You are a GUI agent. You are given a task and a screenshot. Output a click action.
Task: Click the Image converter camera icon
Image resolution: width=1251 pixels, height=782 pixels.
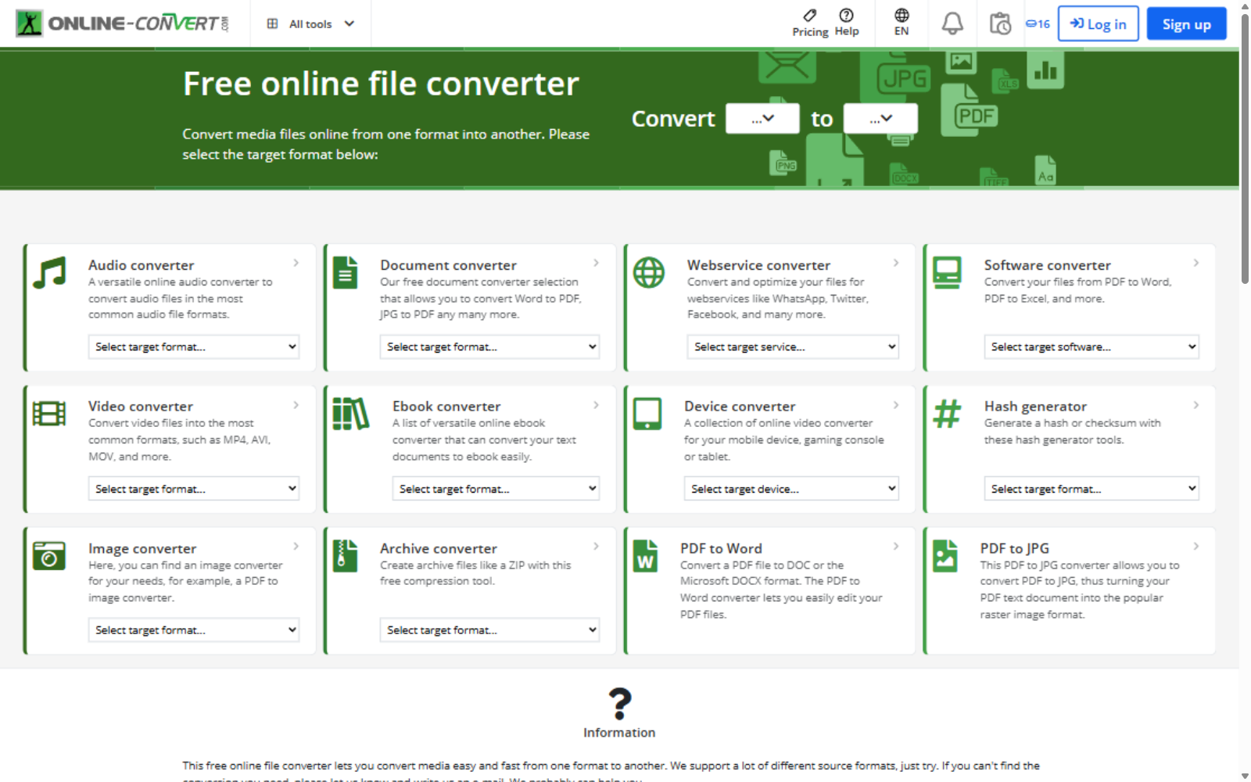(49, 555)
